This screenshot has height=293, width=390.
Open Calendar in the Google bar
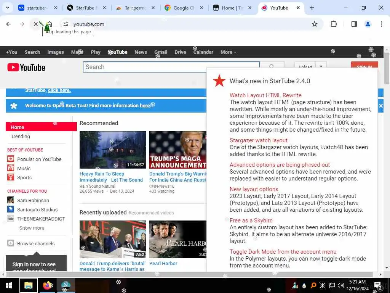pyautogui.click(x=203, y=52)
